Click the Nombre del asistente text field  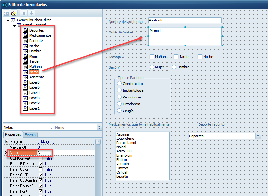point(185,20)
